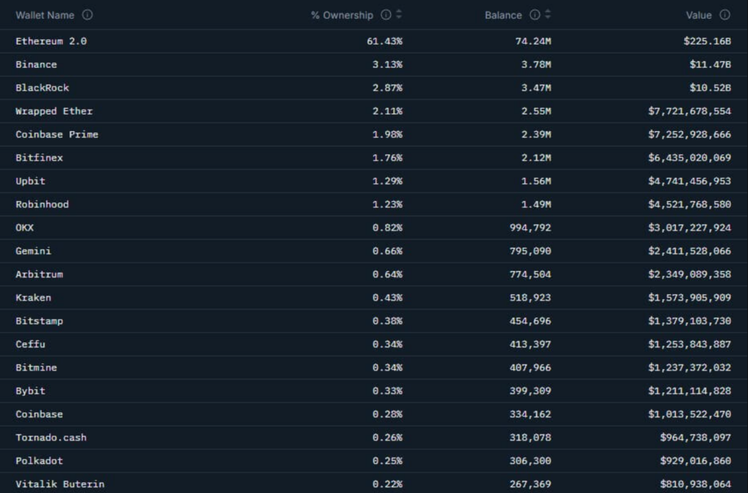
Task: Toggle the Balance column sort arrows
Action: pyautogui.click(x=548, y=15)
